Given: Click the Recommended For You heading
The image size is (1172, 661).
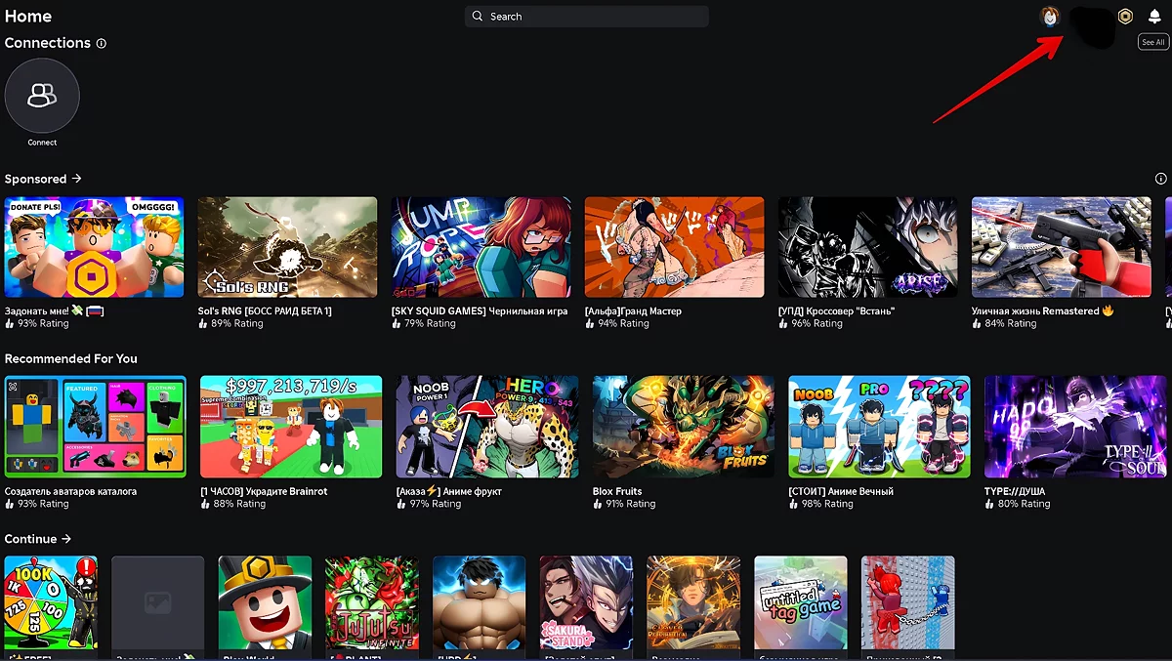Looking at the screenshot, I should click(x=70, y=358).
